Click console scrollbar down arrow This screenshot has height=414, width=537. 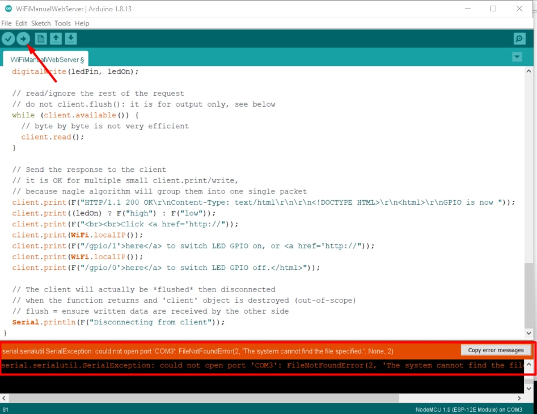528,388
